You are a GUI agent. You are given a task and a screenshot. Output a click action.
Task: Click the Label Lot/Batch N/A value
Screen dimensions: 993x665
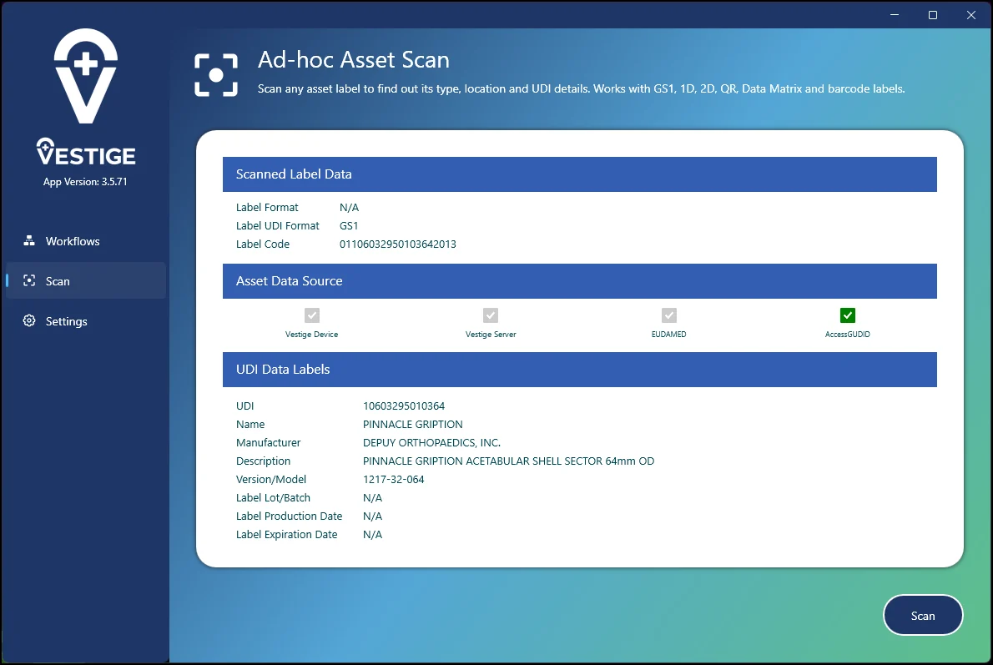372,498
